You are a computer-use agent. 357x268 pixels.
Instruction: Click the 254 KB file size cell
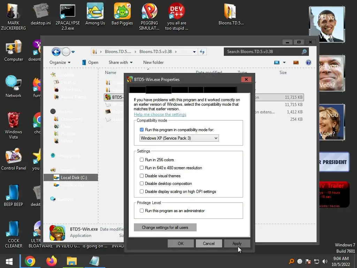[296, 119]
